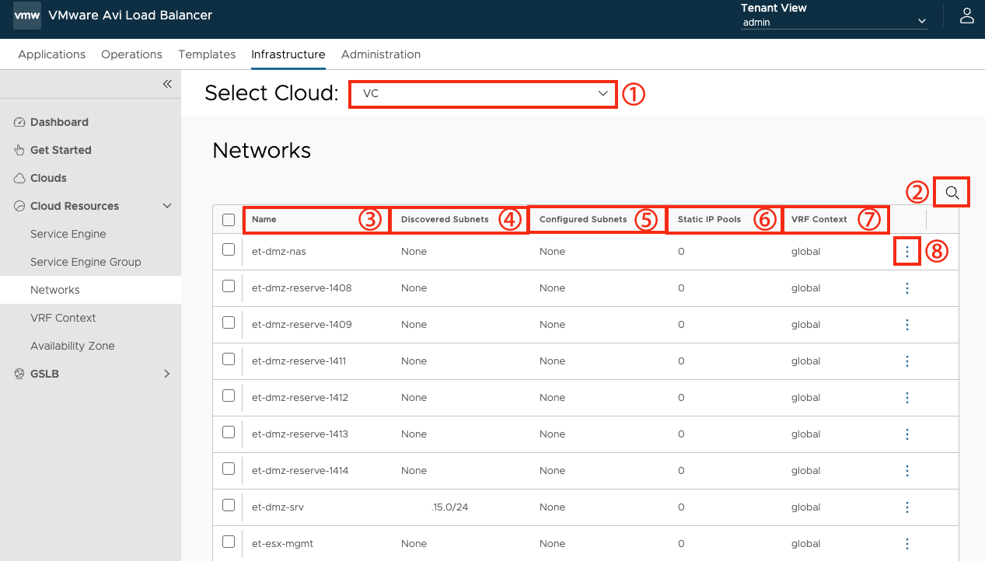Check the et-esx-mgmt network checkbox
This screenshot has width=985, height=561.
click(x=229, y=542)
